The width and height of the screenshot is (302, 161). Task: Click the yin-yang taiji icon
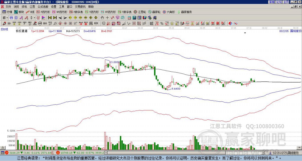[x=231, y=23]
